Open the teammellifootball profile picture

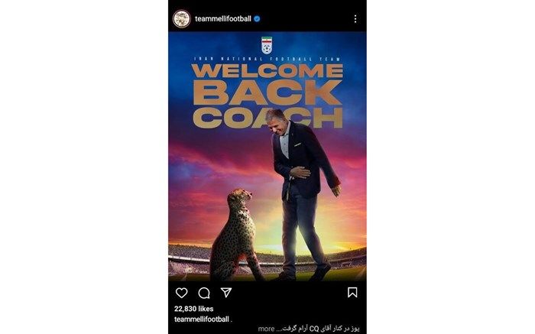(x=182, y=19)
